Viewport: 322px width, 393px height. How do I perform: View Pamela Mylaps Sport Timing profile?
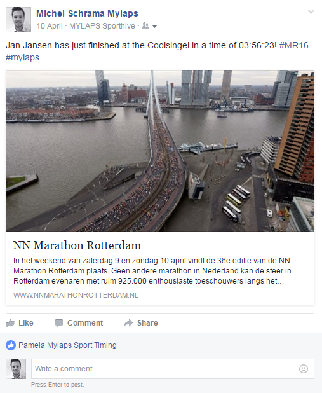tap(67, 345)
